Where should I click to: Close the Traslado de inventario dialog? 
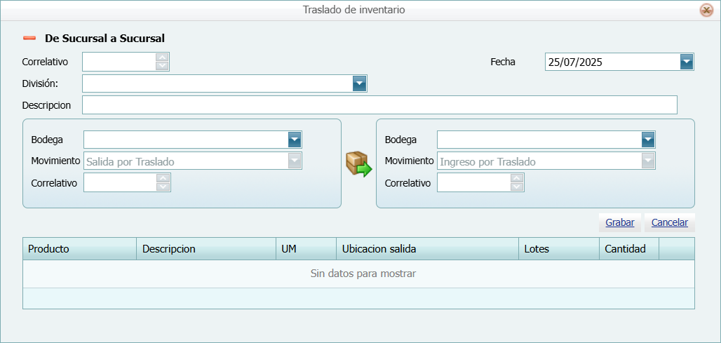pyautogui.click(x=706, y=10)
